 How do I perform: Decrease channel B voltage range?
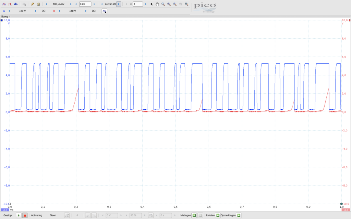tap(59, 11)
